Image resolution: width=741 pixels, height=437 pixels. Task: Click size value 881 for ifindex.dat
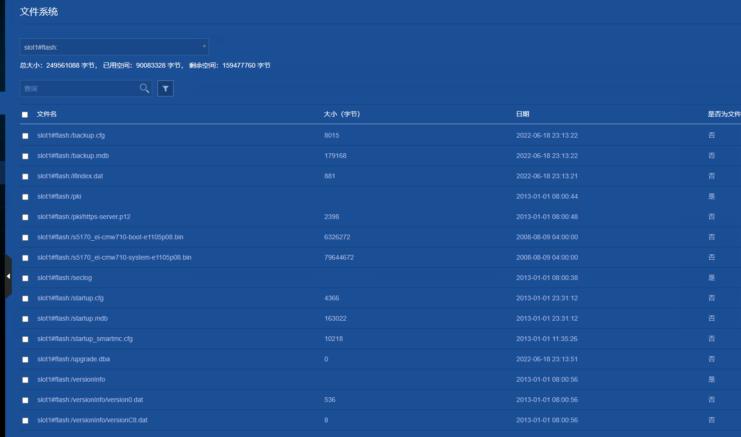(x=330, y=176)
